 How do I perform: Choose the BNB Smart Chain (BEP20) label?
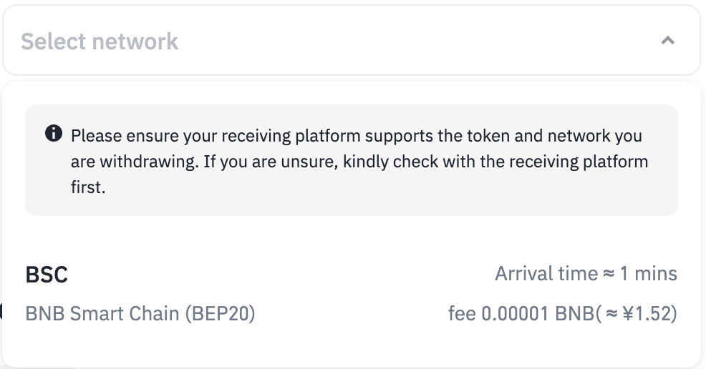(140, 313)
